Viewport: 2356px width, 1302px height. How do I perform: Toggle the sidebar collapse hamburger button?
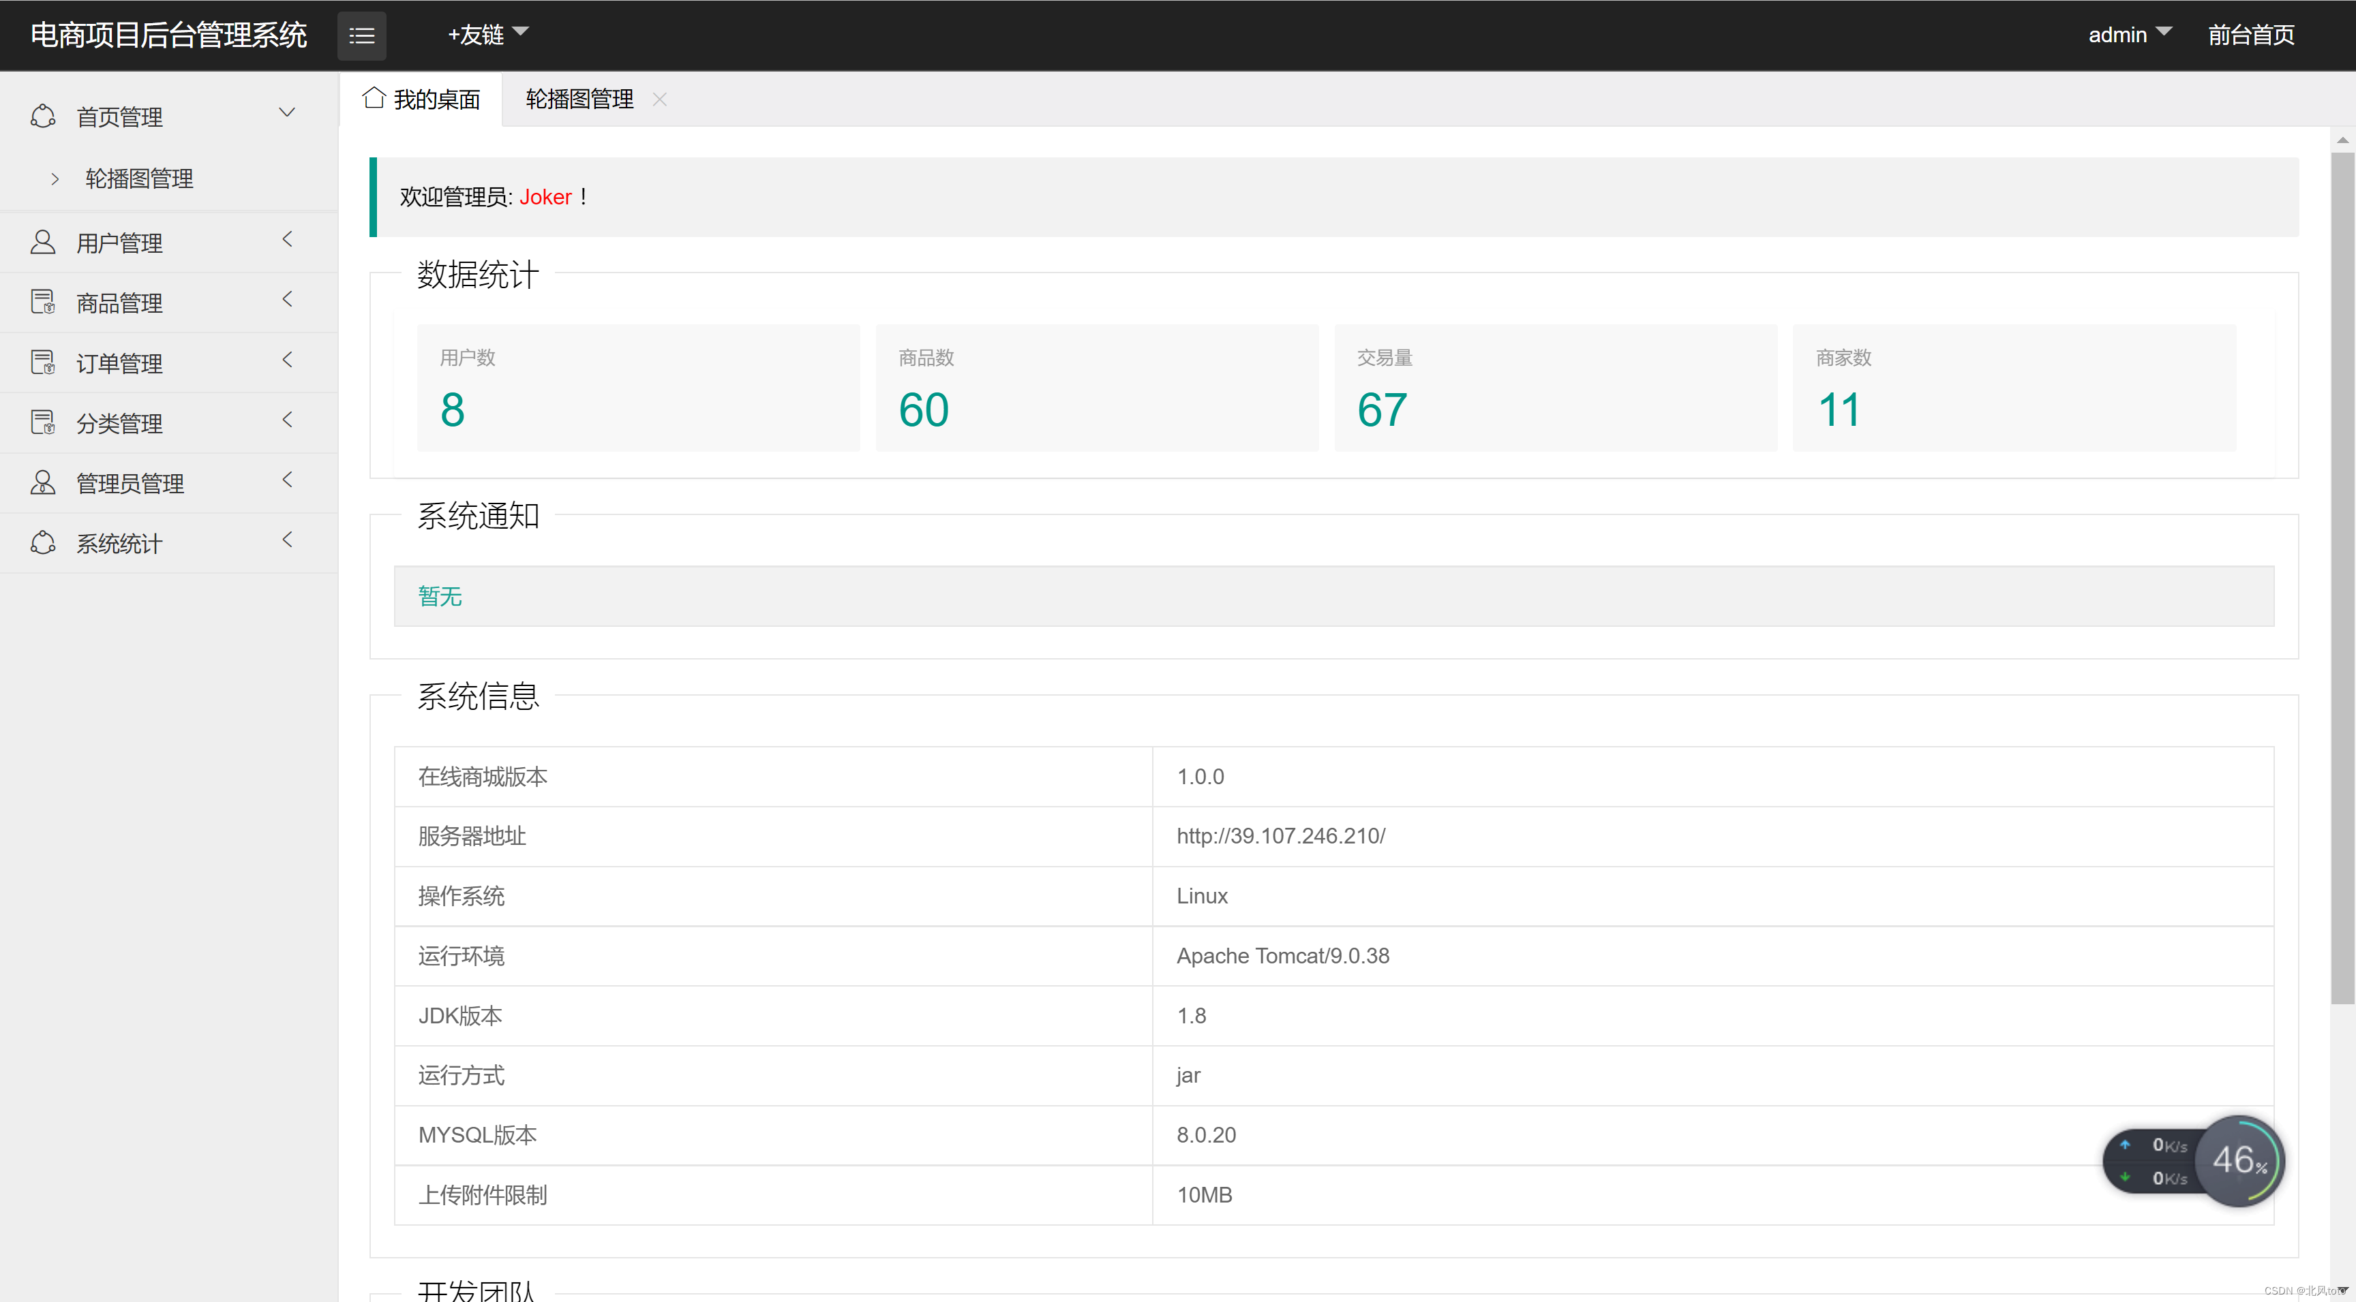pos(361,35)
